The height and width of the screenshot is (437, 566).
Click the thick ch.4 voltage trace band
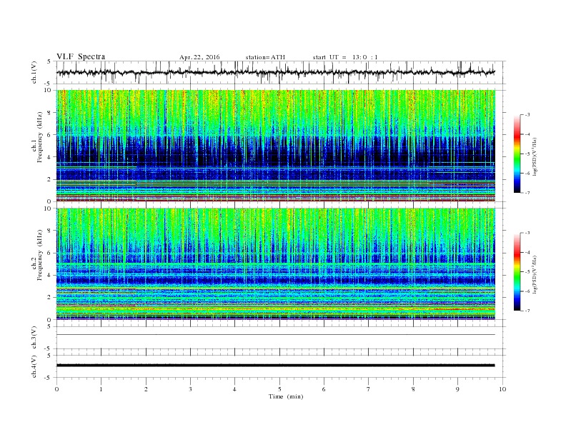click(275, 366)
